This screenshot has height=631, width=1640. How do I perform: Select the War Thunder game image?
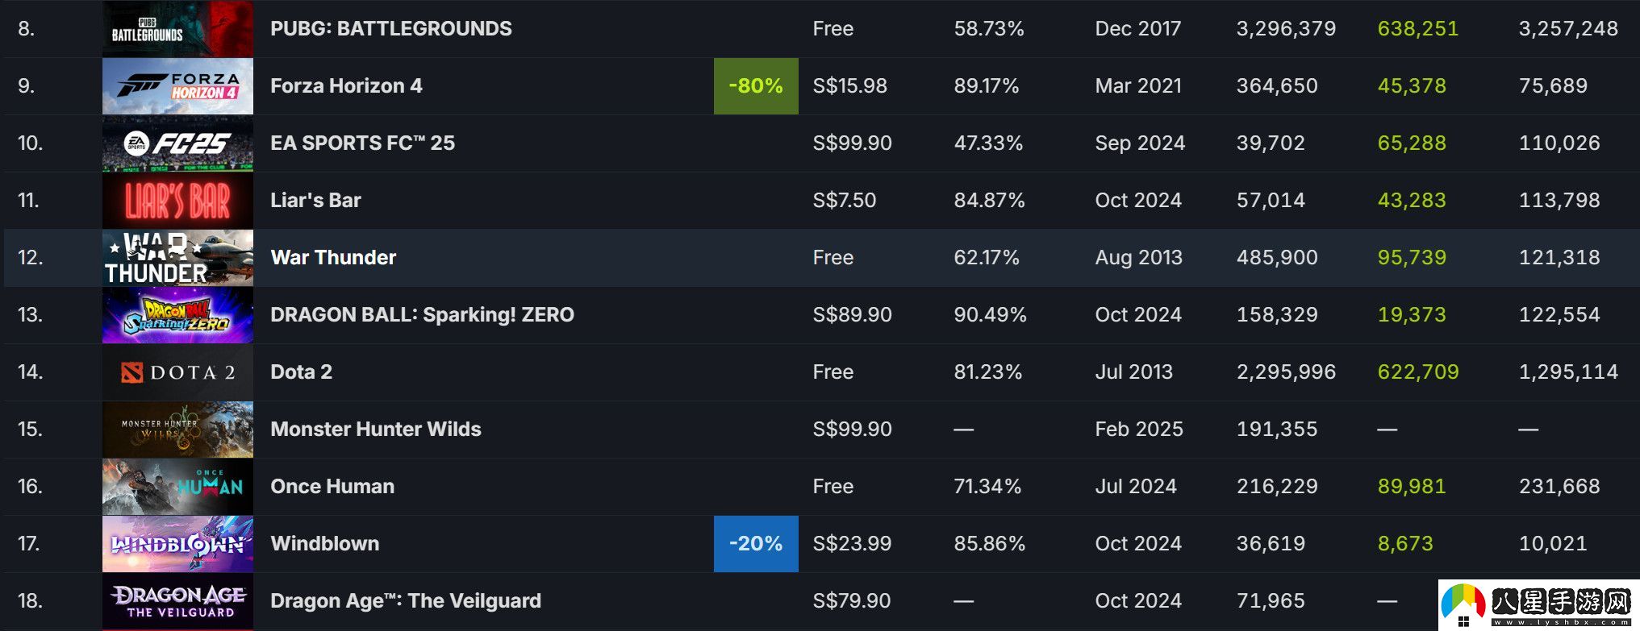point(177,258)
